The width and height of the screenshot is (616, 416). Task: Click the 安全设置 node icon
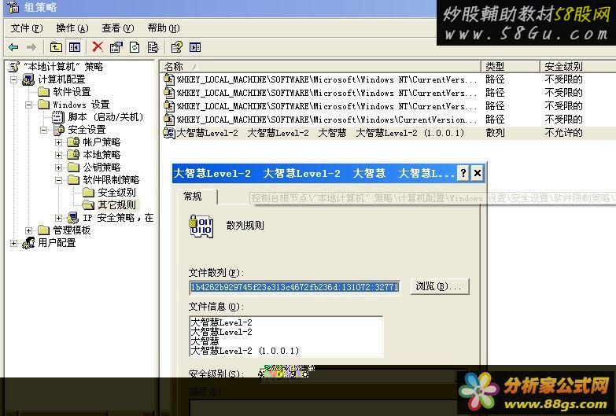coord(58,130)
